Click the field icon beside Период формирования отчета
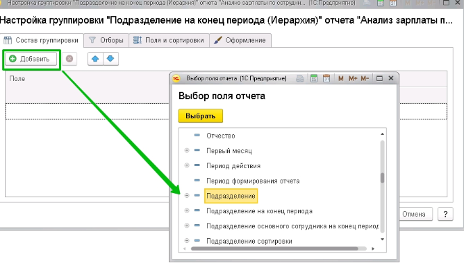Viewport: 464px width, 263px height. pos(197,181)
